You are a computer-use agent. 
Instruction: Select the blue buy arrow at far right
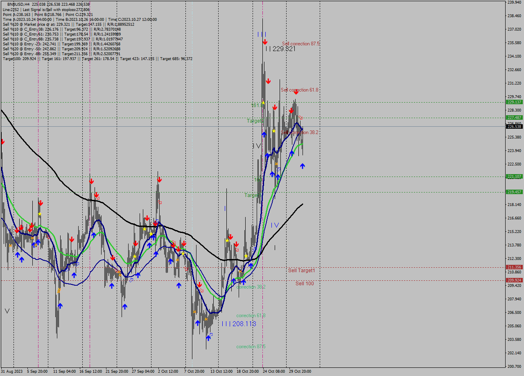tap(302, 166)
